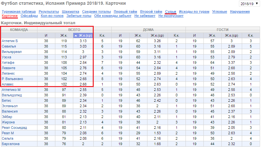Open the Забитые голы link
The height and width of the screenshot is (147, 261).
[79, 16]
